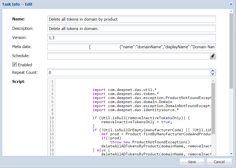
Task: Open the schedule editor pencil icon
Action: (x=213, y=56)
